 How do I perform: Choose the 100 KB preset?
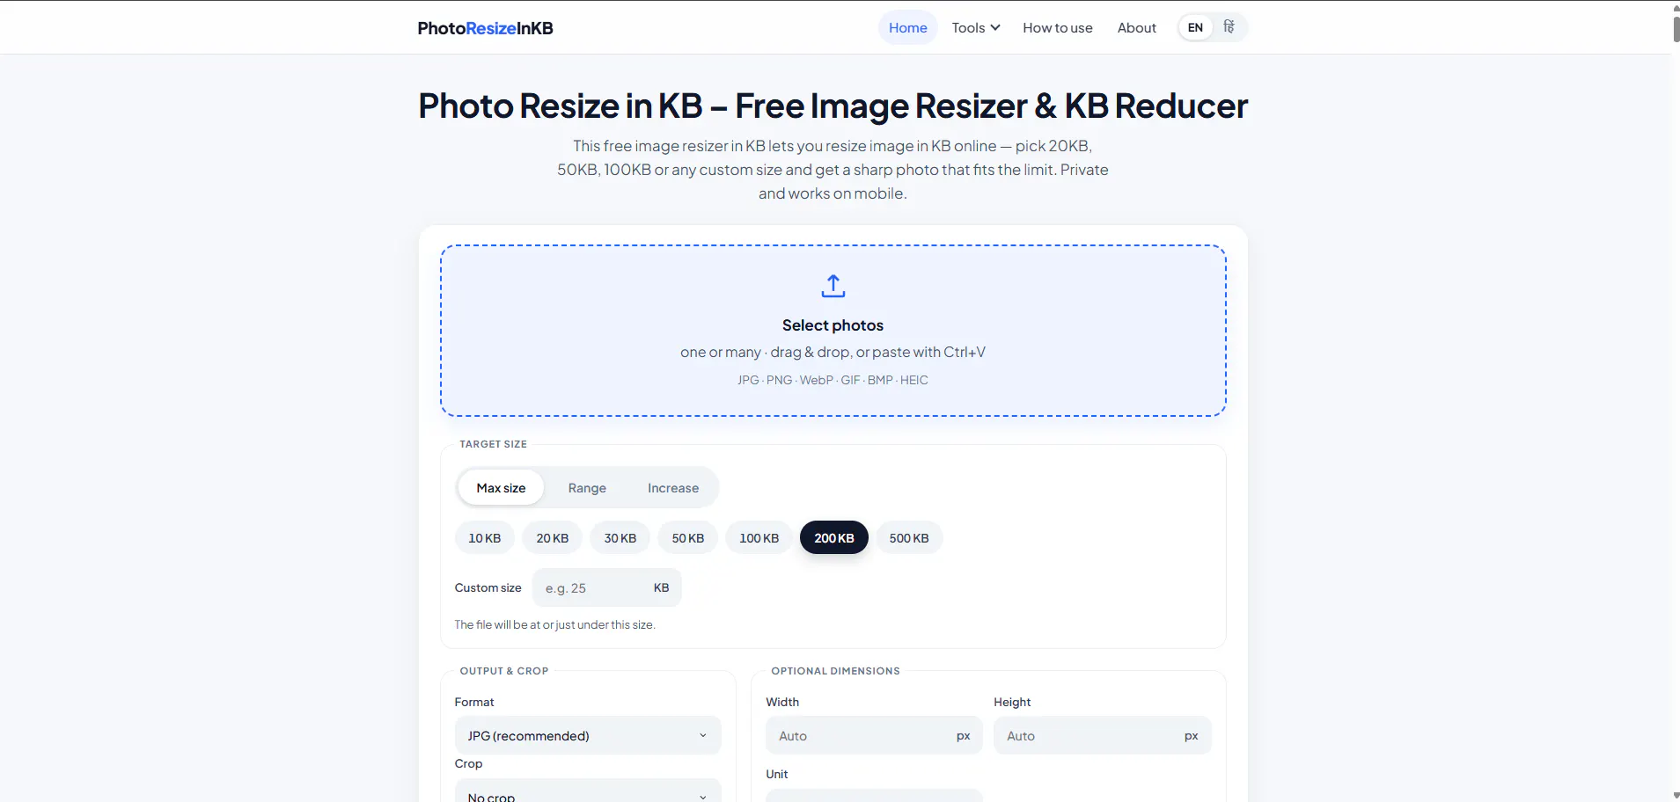(759, 538)
